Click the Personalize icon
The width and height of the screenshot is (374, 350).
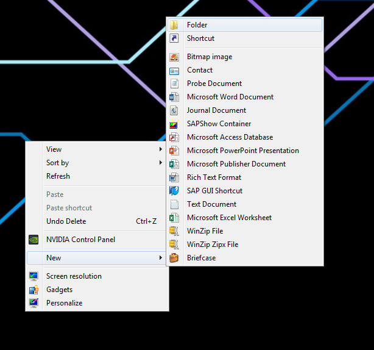(34, 303)
